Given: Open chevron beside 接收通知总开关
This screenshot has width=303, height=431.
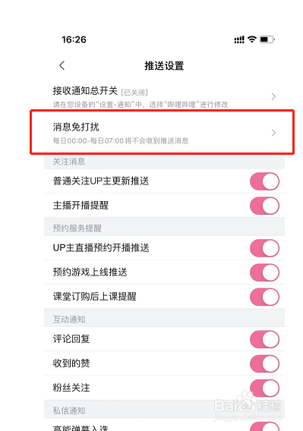Looking at the screenshot, I should [x=273, y=97].
